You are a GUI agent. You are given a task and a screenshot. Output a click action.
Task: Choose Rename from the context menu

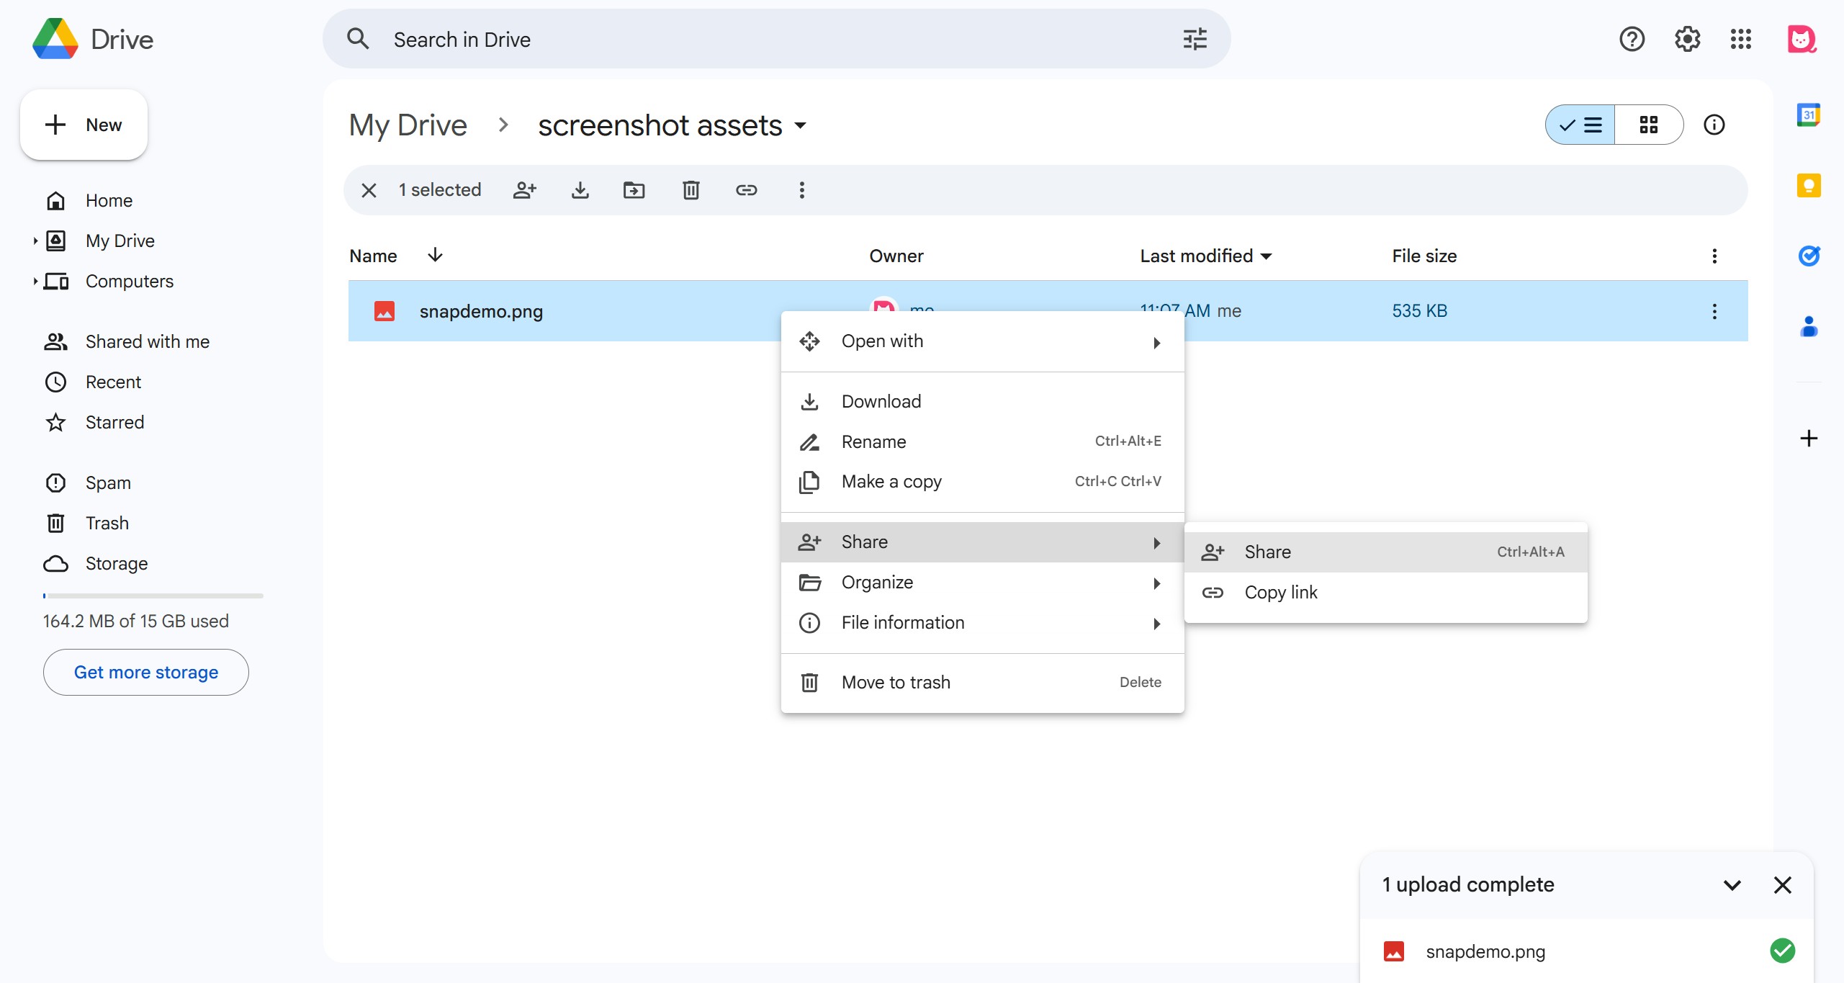click(982, 441)
